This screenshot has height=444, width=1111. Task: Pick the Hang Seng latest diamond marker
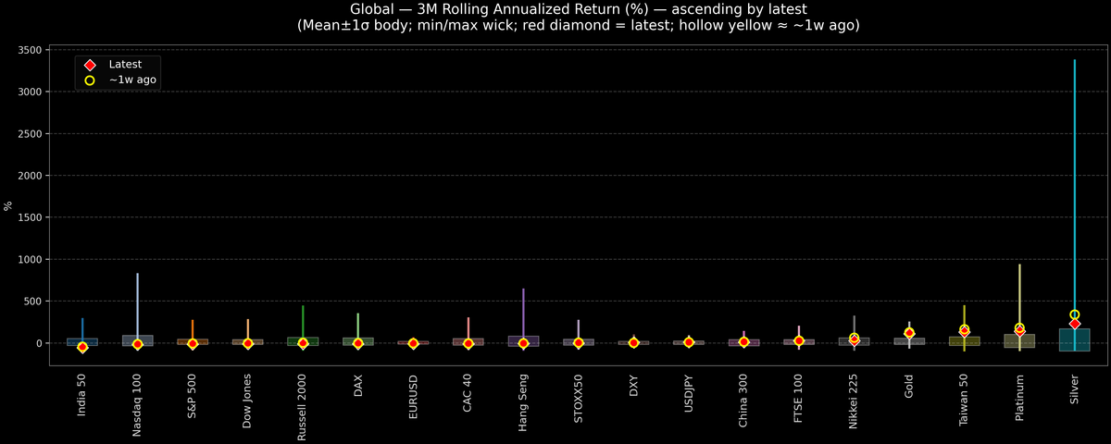click(x=523, y=343)
